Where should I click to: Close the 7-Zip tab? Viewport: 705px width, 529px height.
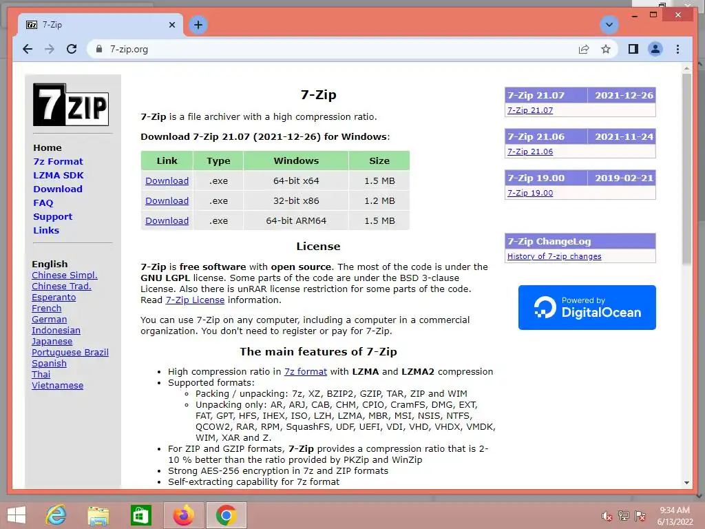point(171,25)
